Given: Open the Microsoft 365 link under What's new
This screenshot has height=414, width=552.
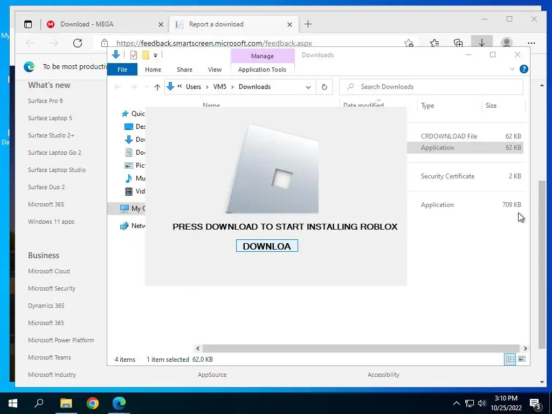Looking at the screenshot, I should [46, 204].
